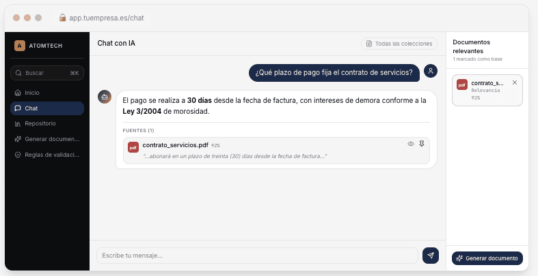Click the Escribe tu mensaje input
The width and height of the screenshot is (538, 276).
point(257,256)
